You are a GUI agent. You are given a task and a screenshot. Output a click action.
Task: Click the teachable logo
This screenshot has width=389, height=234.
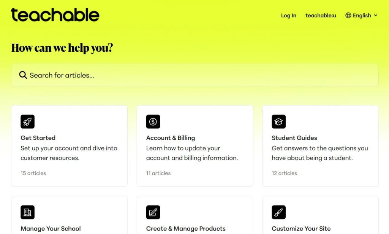pos(55,15)
